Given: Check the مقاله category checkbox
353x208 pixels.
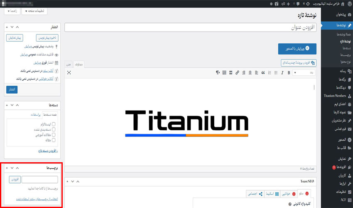Looking at the screenshot, I should pyautogui.click(x=54, y=140).
